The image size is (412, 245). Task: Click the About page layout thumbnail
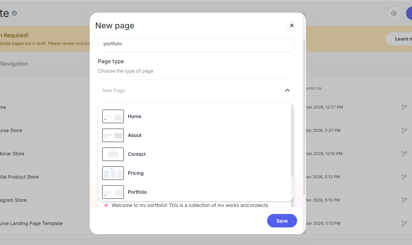(x=113, y=135)
